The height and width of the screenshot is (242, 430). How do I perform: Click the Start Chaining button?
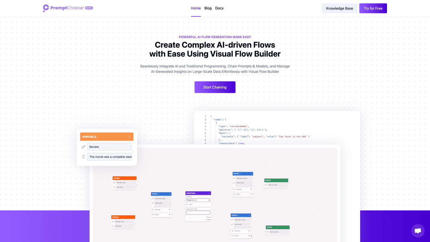[215, 87]
